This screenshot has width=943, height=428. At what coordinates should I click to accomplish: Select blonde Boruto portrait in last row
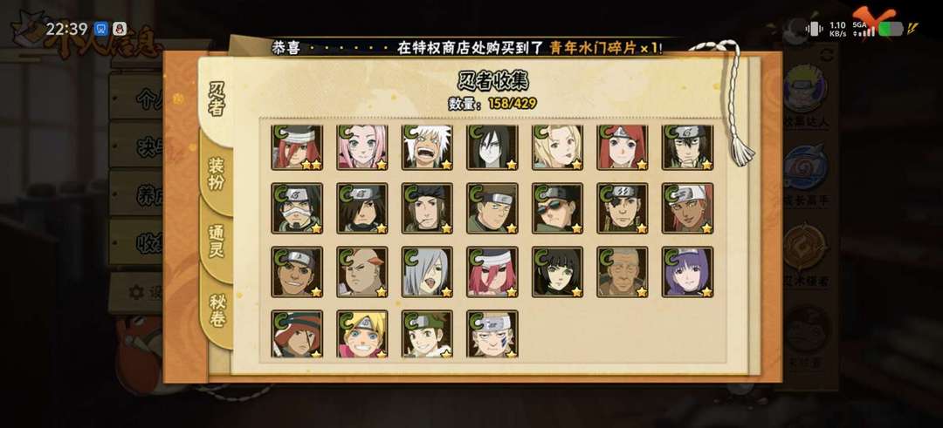coord(362,335)
